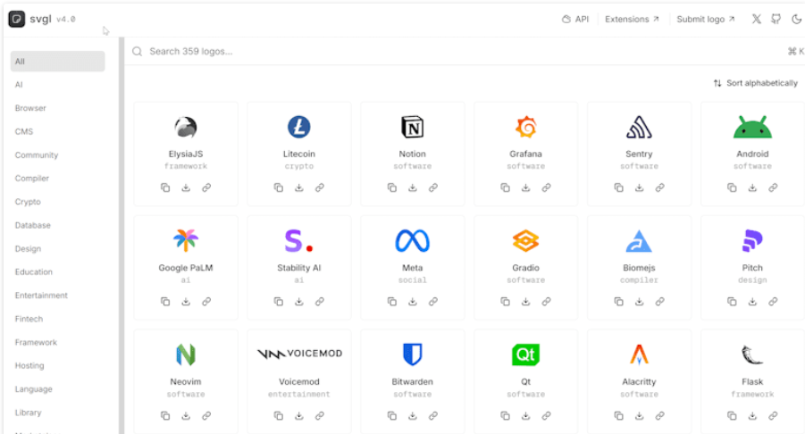Copy the Qt logo SVG

(505, 415)
